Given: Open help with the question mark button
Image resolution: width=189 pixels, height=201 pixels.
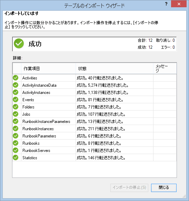Looking at the screenshot, I should [166, 4].
